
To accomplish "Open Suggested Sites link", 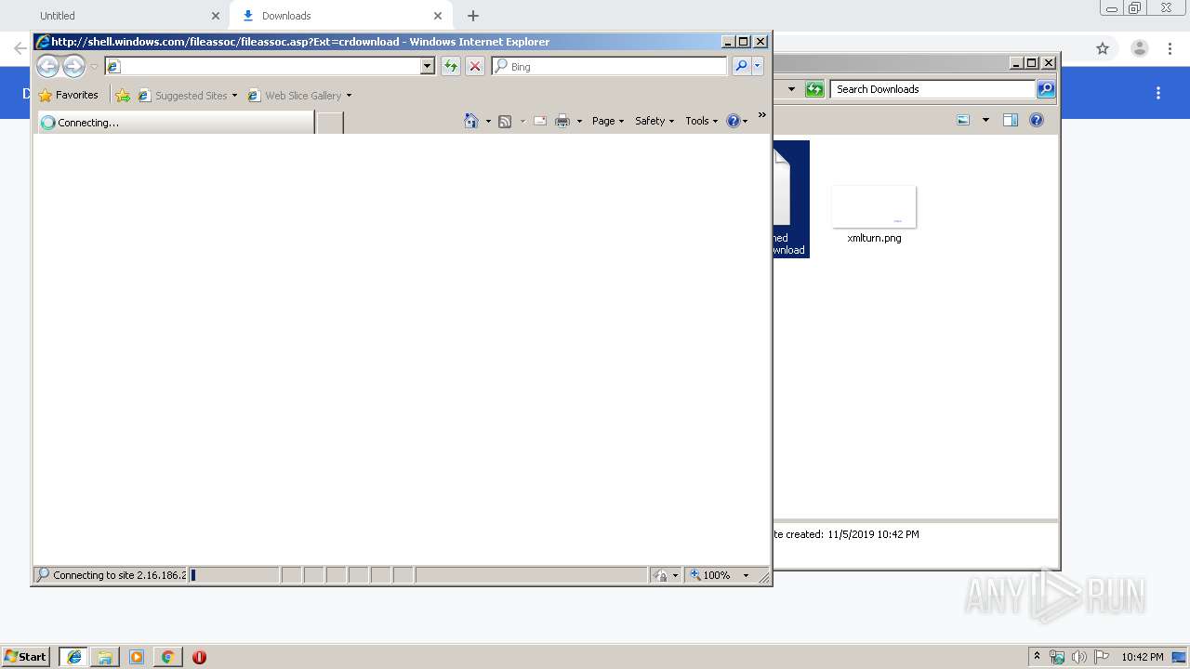I will pyautogui.click(x=187, y=95).
